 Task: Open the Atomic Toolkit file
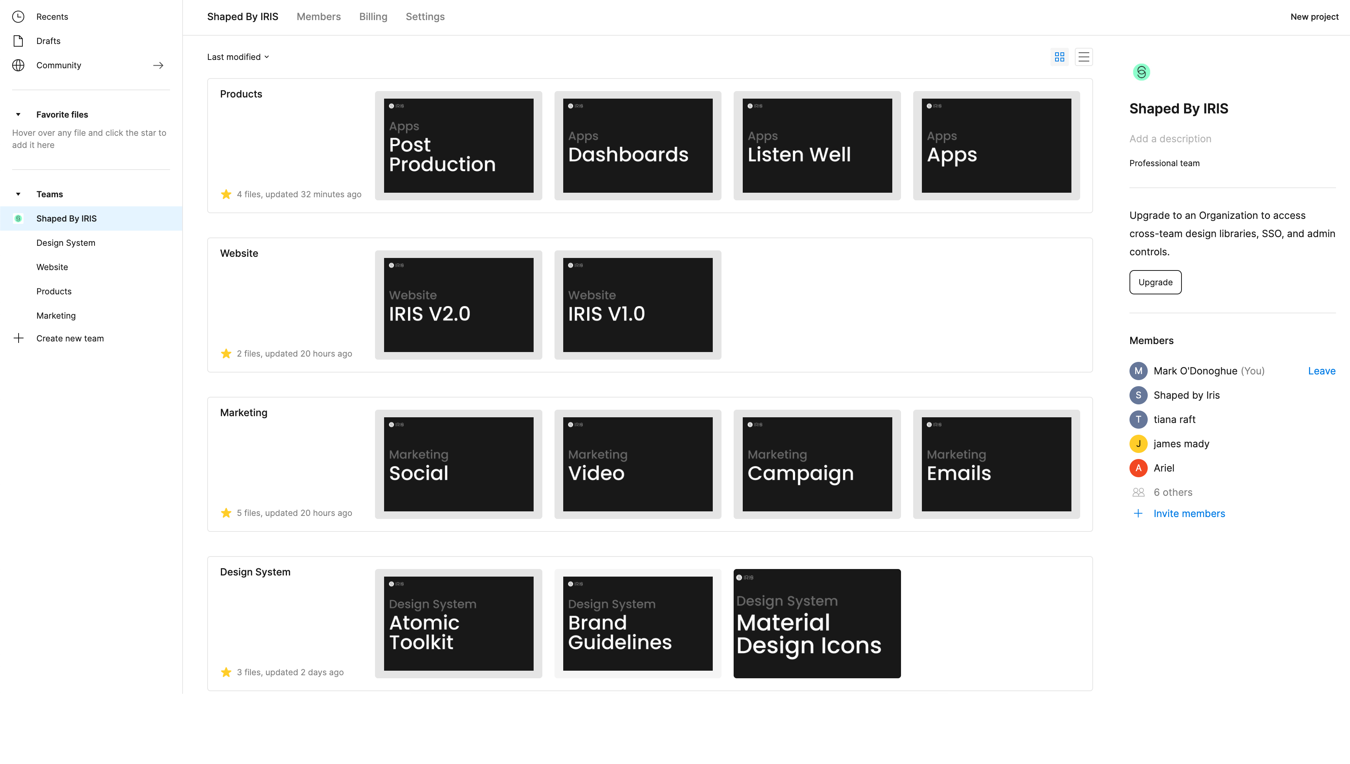tap(458, 623)
